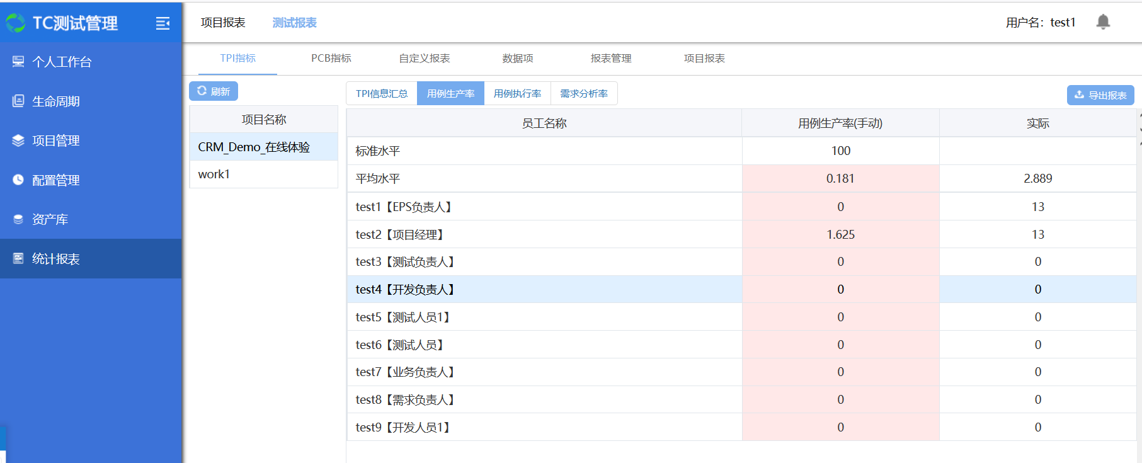Open the 报表管理 tab
Image resolution: width=1142 pixels, height=463 pixels.
pos(610,58)
